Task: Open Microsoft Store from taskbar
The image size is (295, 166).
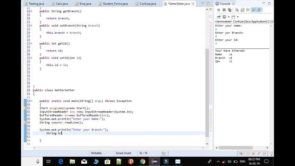Action: 107,161
